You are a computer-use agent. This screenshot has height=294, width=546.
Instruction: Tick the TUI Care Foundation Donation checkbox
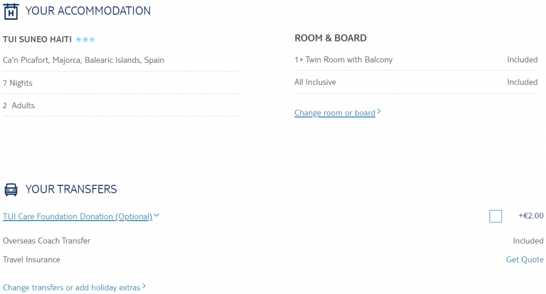pos(495,216)
